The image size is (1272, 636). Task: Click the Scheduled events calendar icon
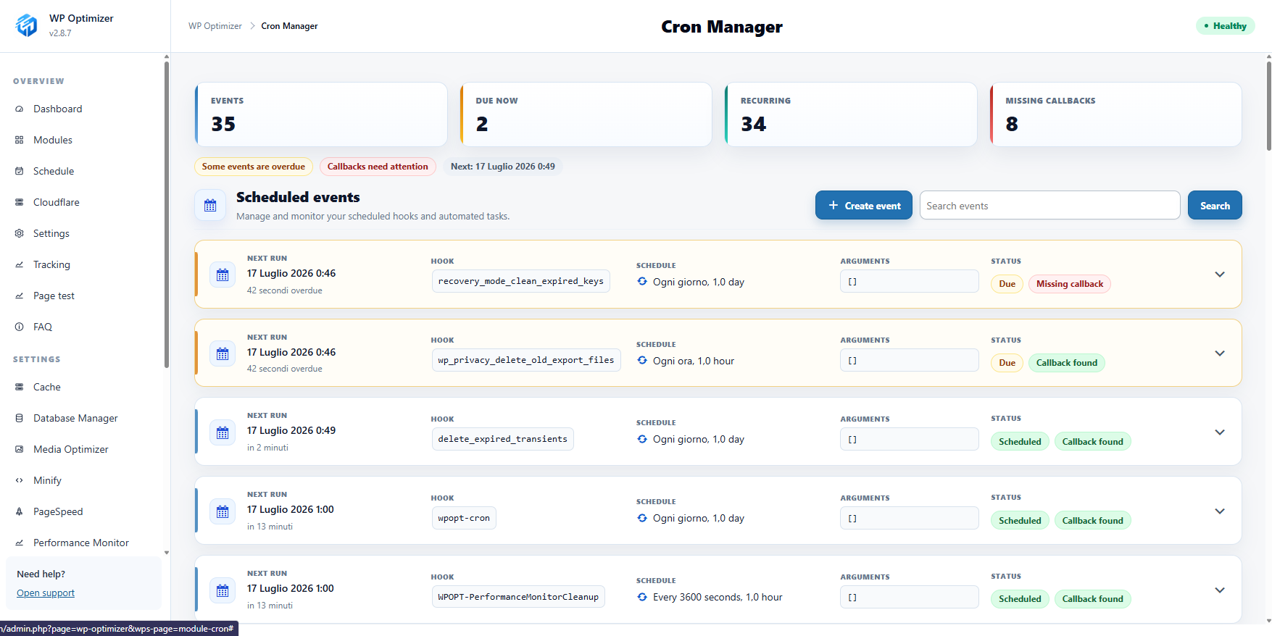tap(210, 206)
